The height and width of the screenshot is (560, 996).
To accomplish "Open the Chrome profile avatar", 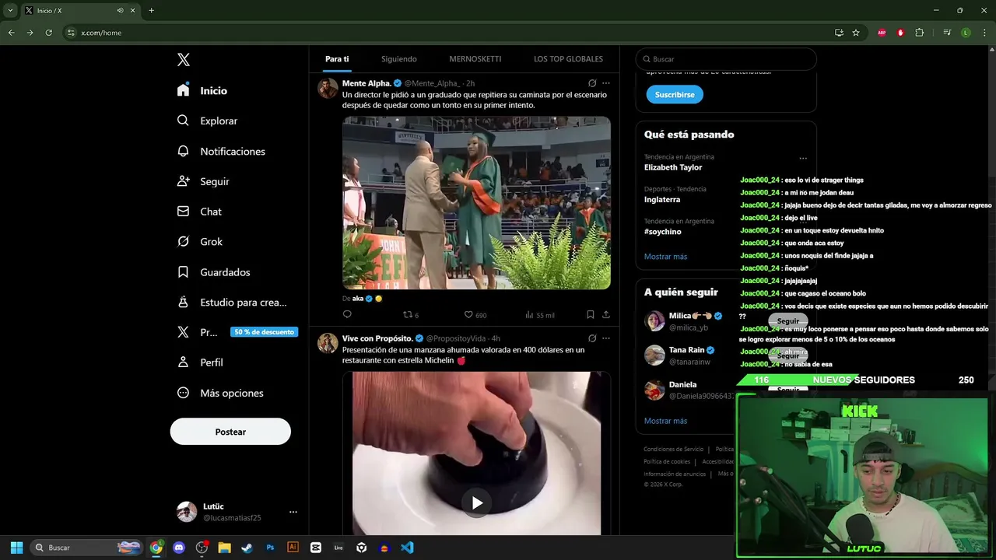I will point(966,33).
